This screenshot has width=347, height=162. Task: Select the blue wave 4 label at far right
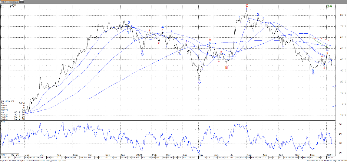[x=327, y=50]
